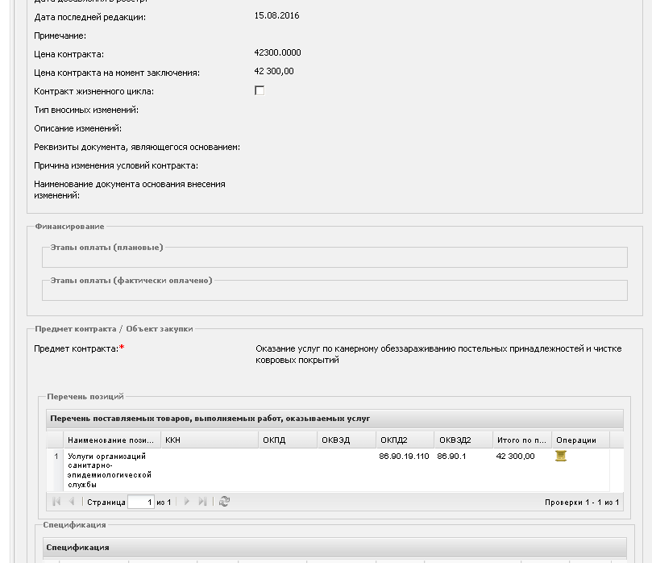Go to previous page in positions pager

(x=72, y=502)
